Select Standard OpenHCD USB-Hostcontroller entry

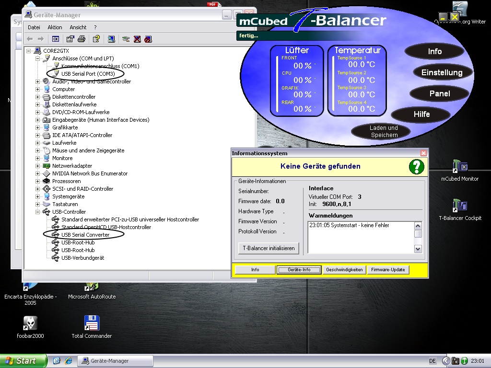coord(106,227)
